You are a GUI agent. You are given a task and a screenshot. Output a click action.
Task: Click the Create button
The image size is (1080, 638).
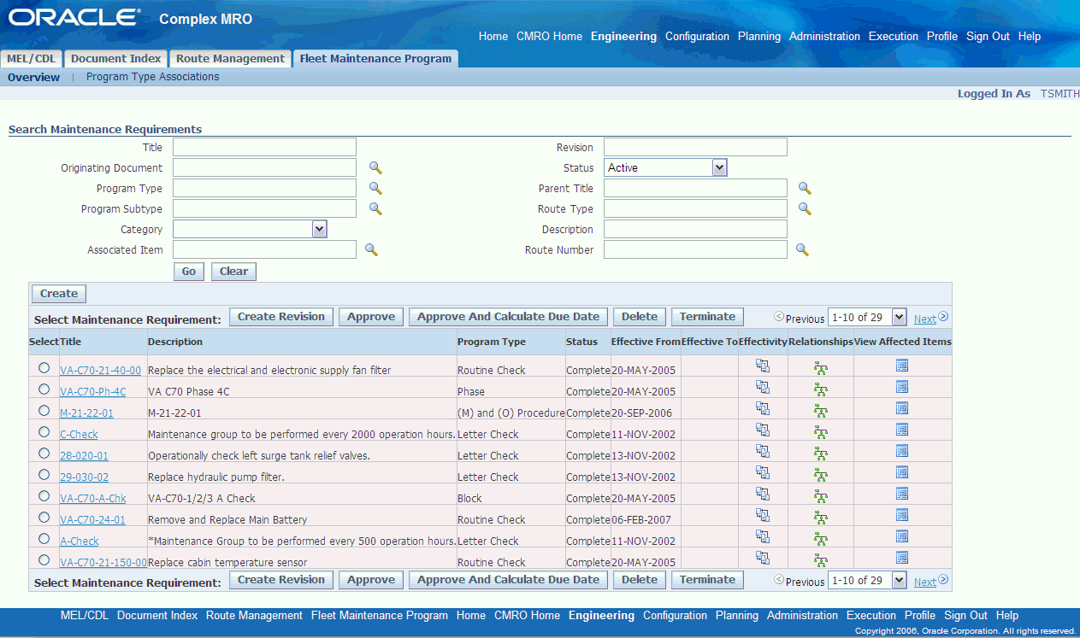coord(59,294)
